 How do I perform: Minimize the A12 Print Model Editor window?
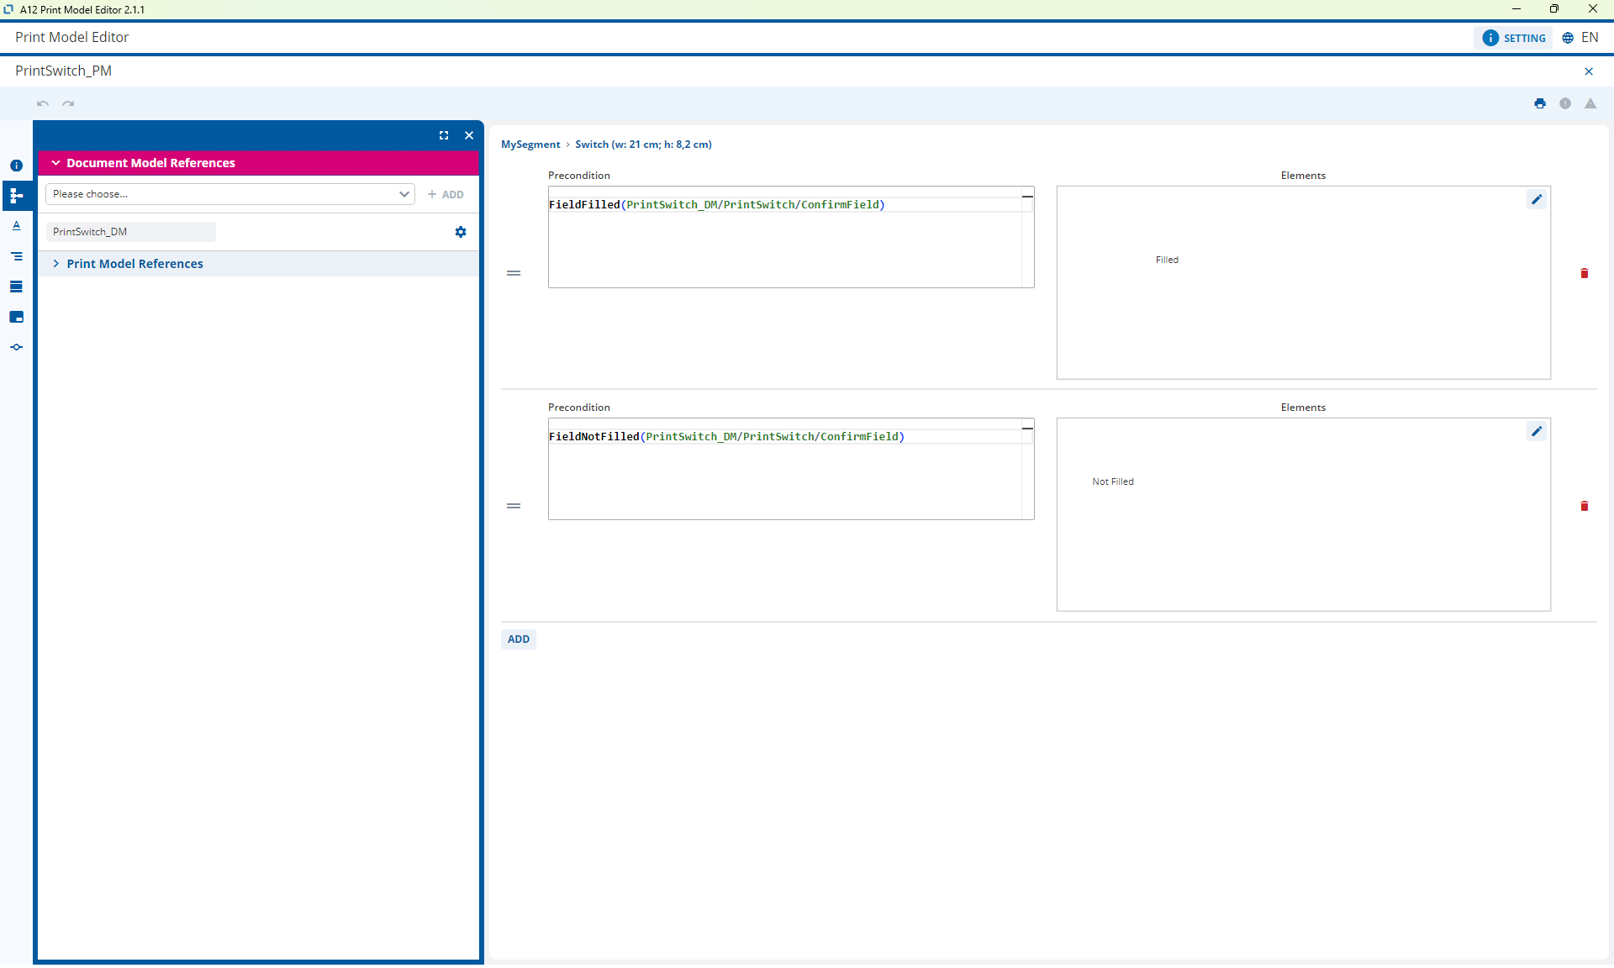tap(1516, 9)
